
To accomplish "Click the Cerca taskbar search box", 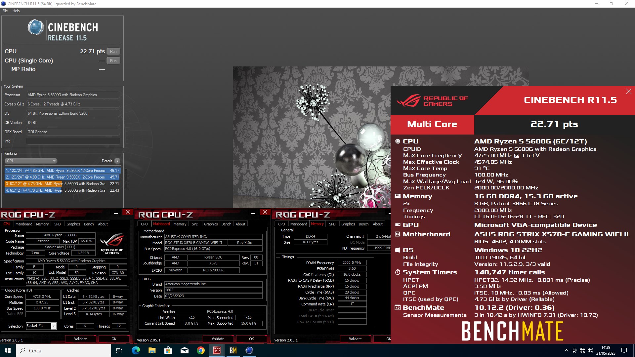I will click(x=63, y=350).
